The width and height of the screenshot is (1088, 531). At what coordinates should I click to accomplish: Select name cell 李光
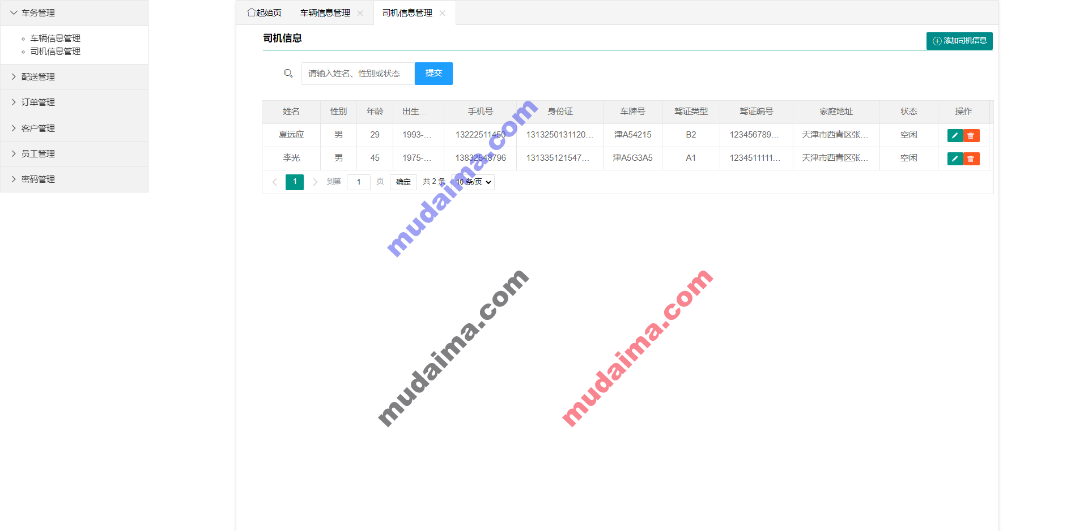click(291, 159)
